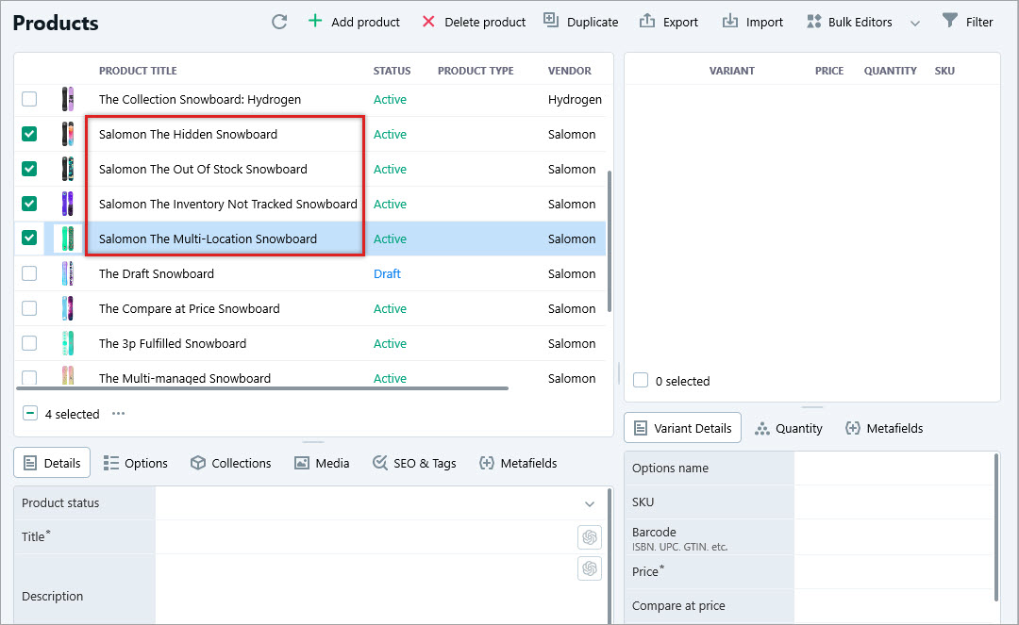This screenshot has height=625, width=1019.
Task: Sort by PRODUCT TITLE column header
Action: click(x=138, y=71)
